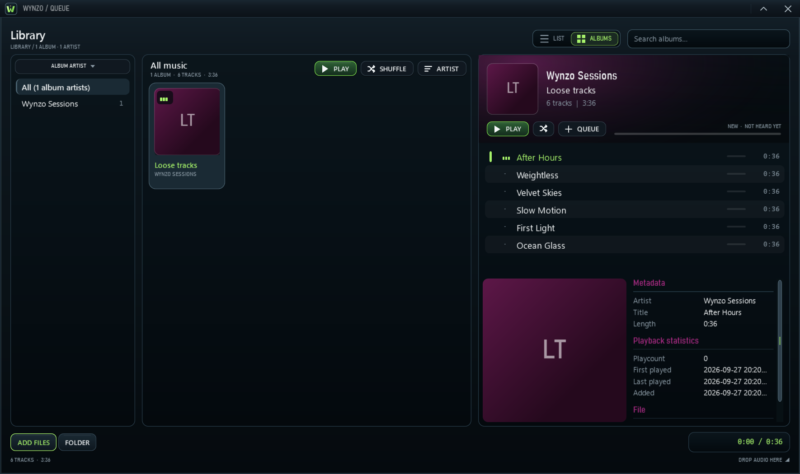Click the File section header
Screen dimensions: 800x474
click(639, 410)
